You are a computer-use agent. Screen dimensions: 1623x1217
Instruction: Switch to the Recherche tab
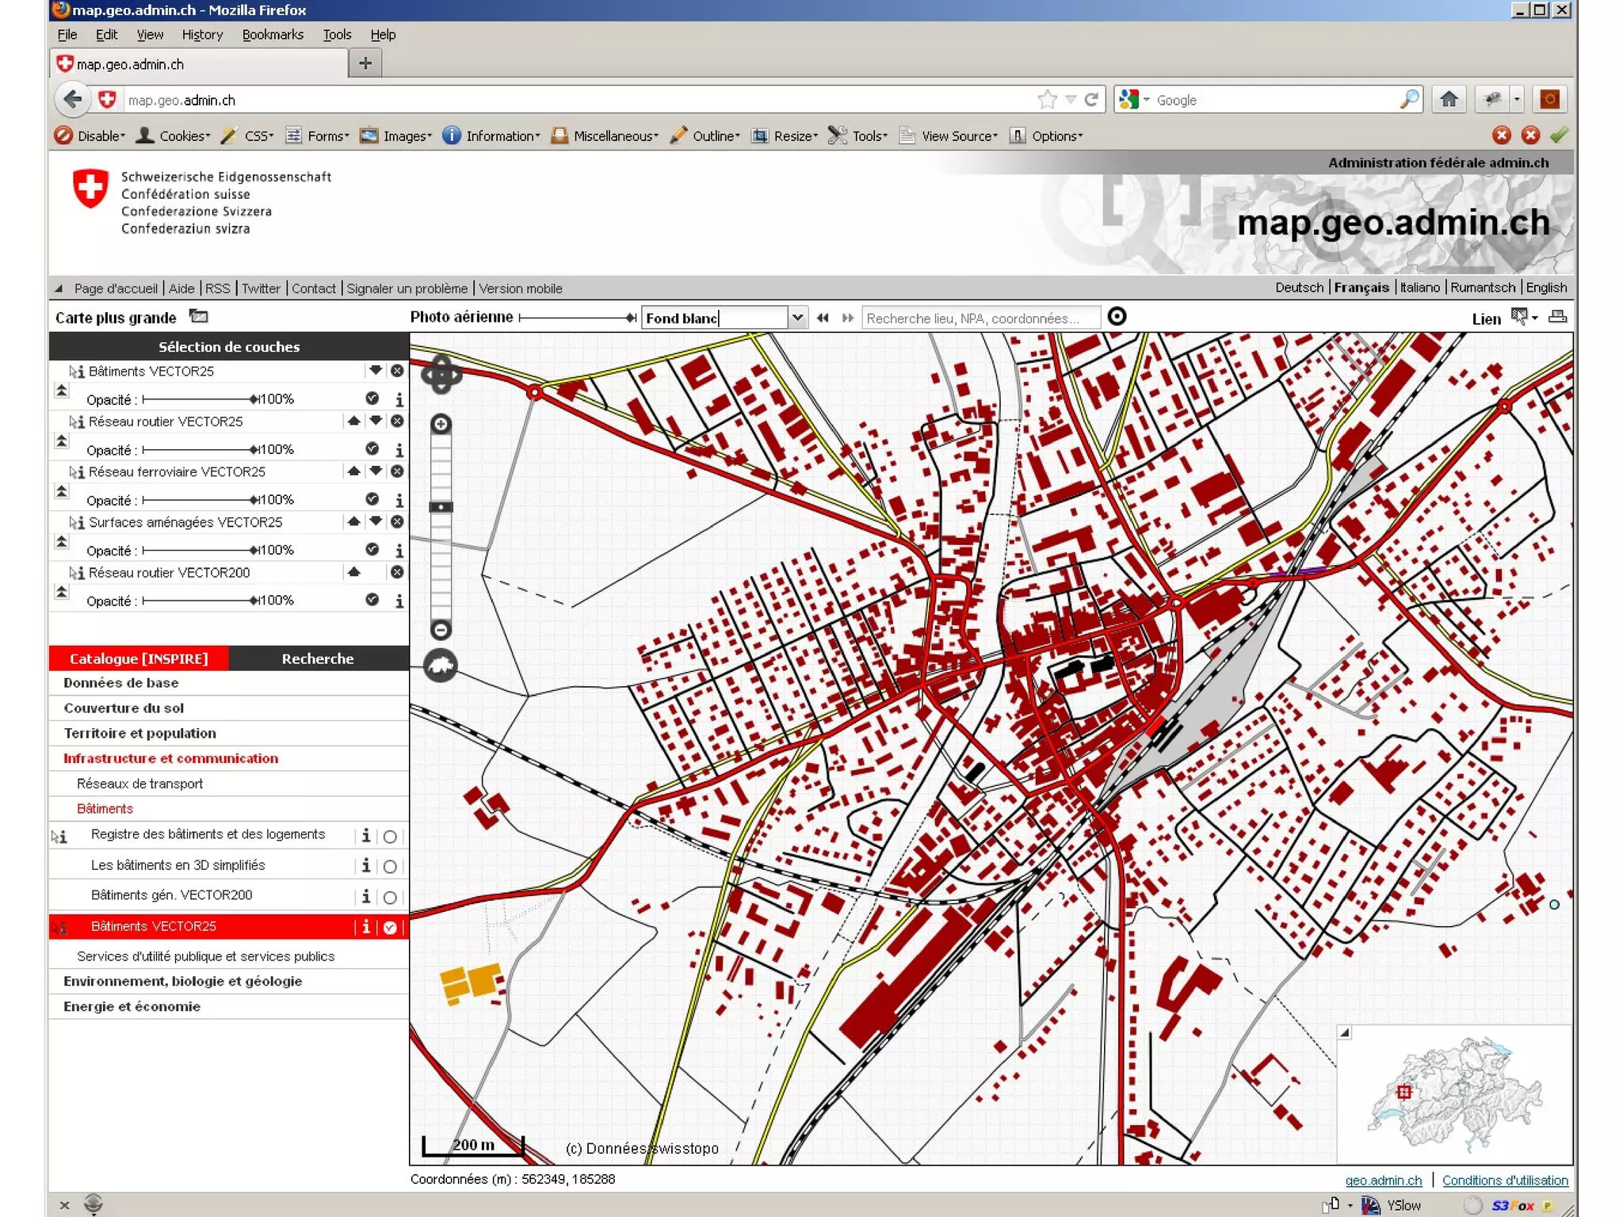(318, 658)
